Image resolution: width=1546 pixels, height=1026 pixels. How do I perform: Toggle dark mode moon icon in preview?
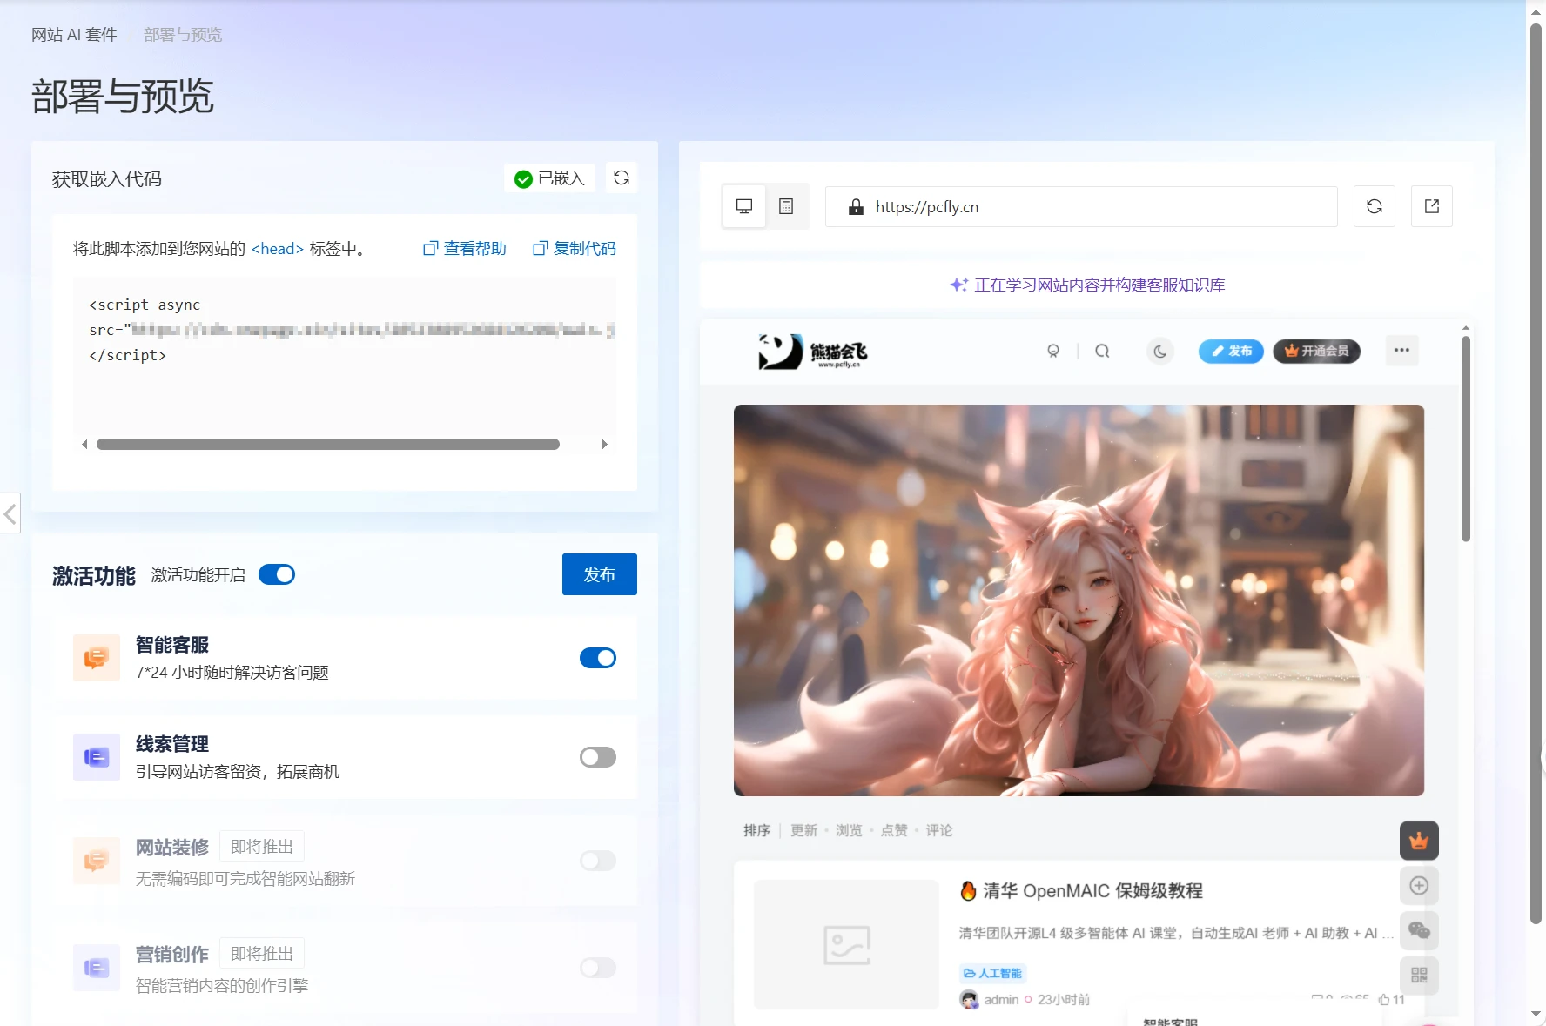pyautogui.click(x=1160, y=351)
